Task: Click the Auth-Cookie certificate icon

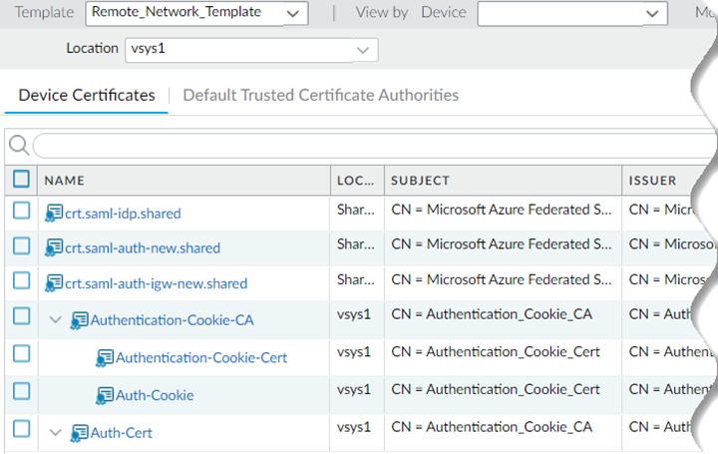Action: click(105, 395)
